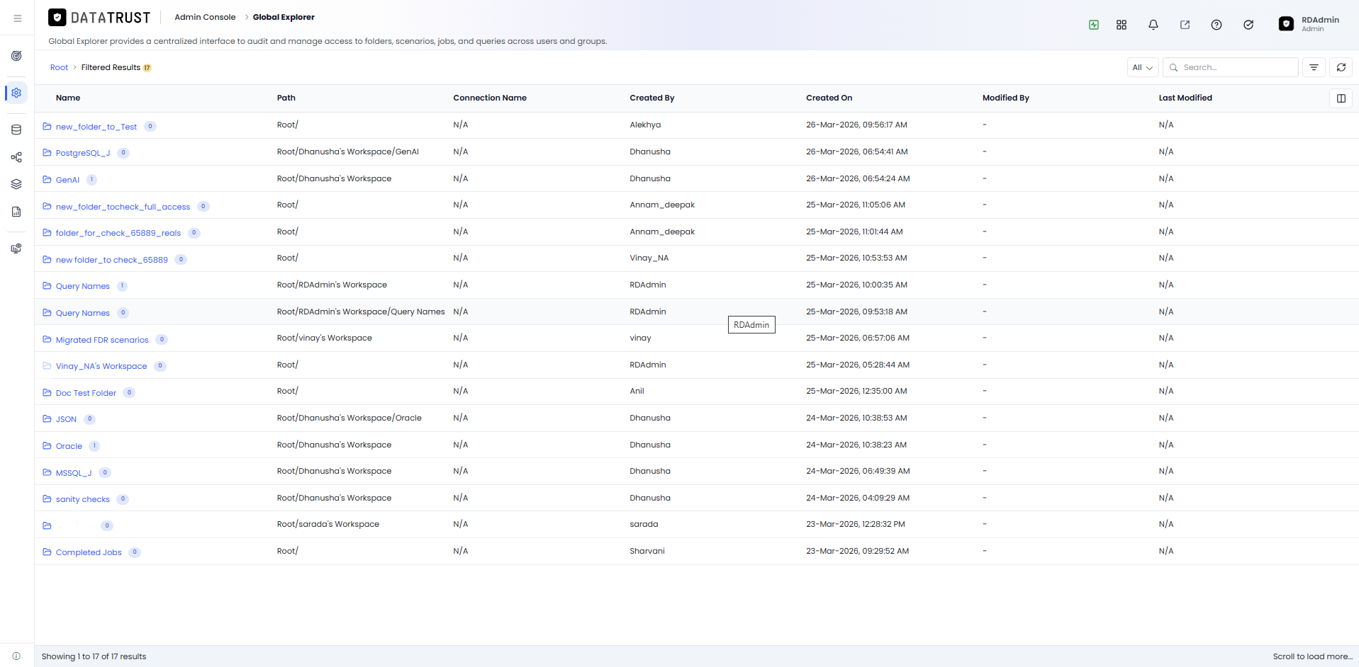
Task: Open the RDAdmin user profile avatar
Action: coord(1286,24)
